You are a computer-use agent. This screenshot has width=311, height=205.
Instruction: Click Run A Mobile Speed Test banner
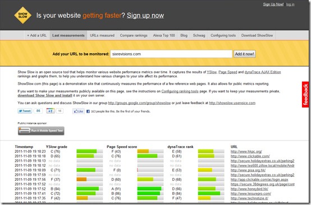coord(41,131)
